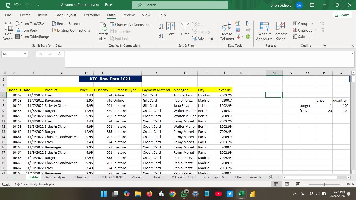
Task: Select Normal view in status bar
Action: [276, 184]
